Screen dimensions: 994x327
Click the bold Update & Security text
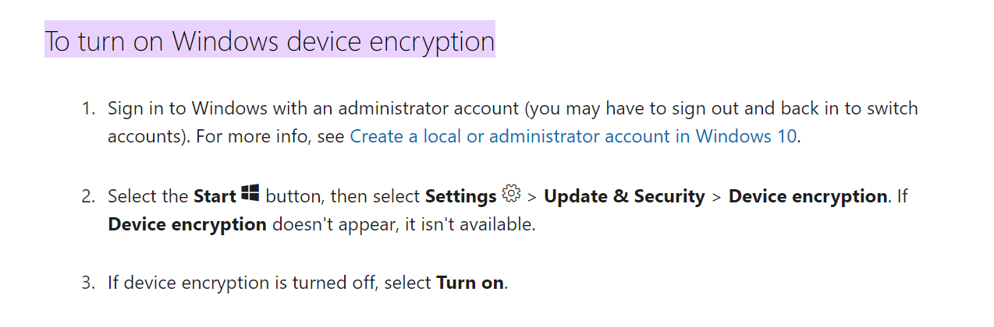pyautogui.click(x=624, y=196)
